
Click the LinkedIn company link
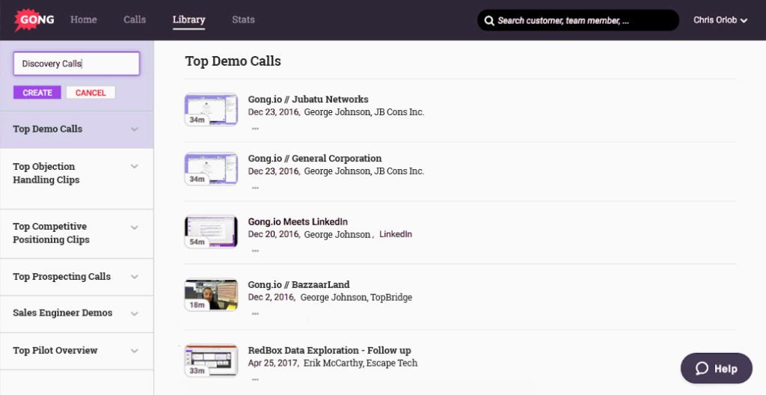tap(396, 234)
